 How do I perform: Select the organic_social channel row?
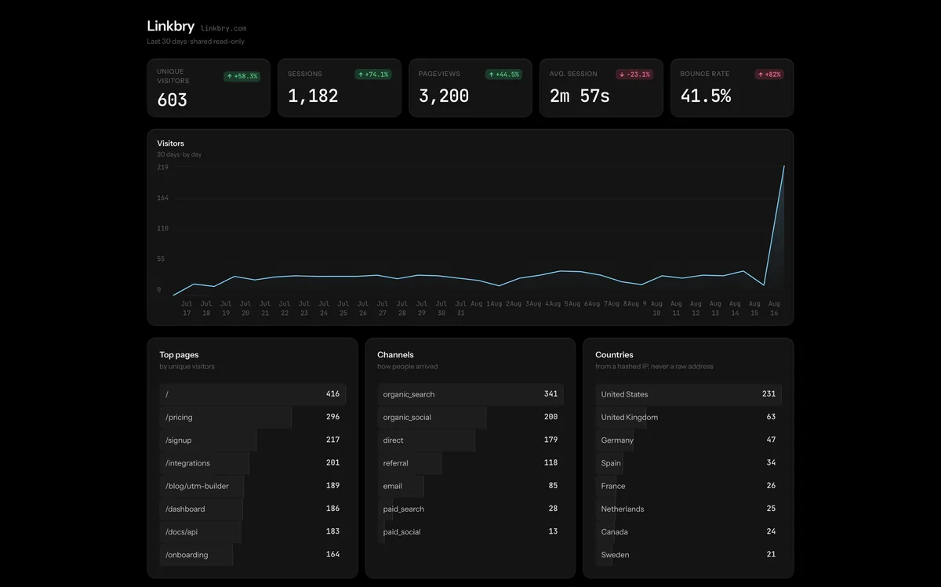[x=470, y=417]
